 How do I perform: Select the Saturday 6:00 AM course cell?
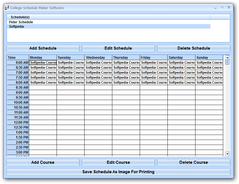pyautogui.click(x=182, y=63)
